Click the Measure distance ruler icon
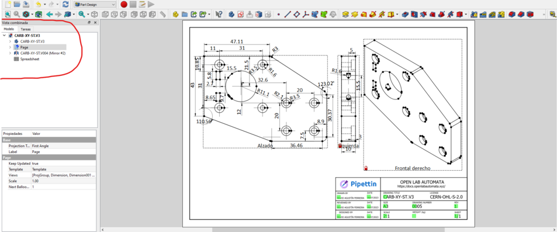This screenshot has width=557, height=232. coord(162,14)
